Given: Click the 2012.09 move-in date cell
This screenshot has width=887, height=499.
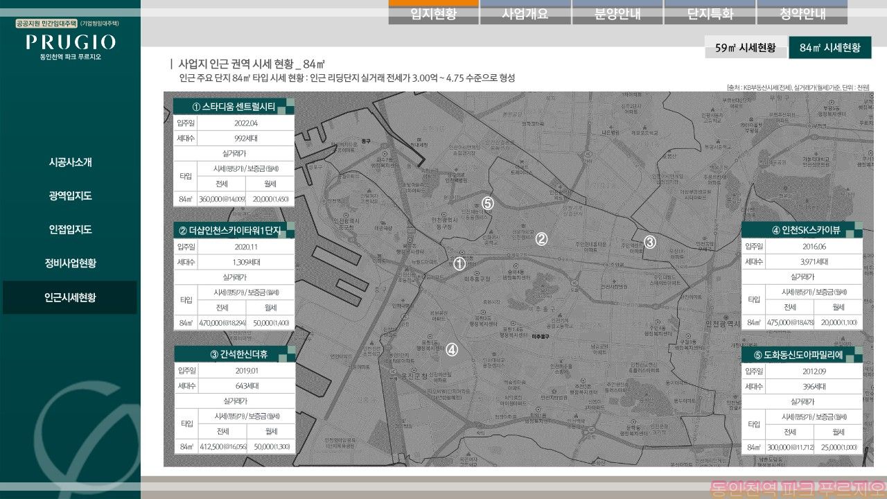Looking at the screenshot, I should [814, 370].
